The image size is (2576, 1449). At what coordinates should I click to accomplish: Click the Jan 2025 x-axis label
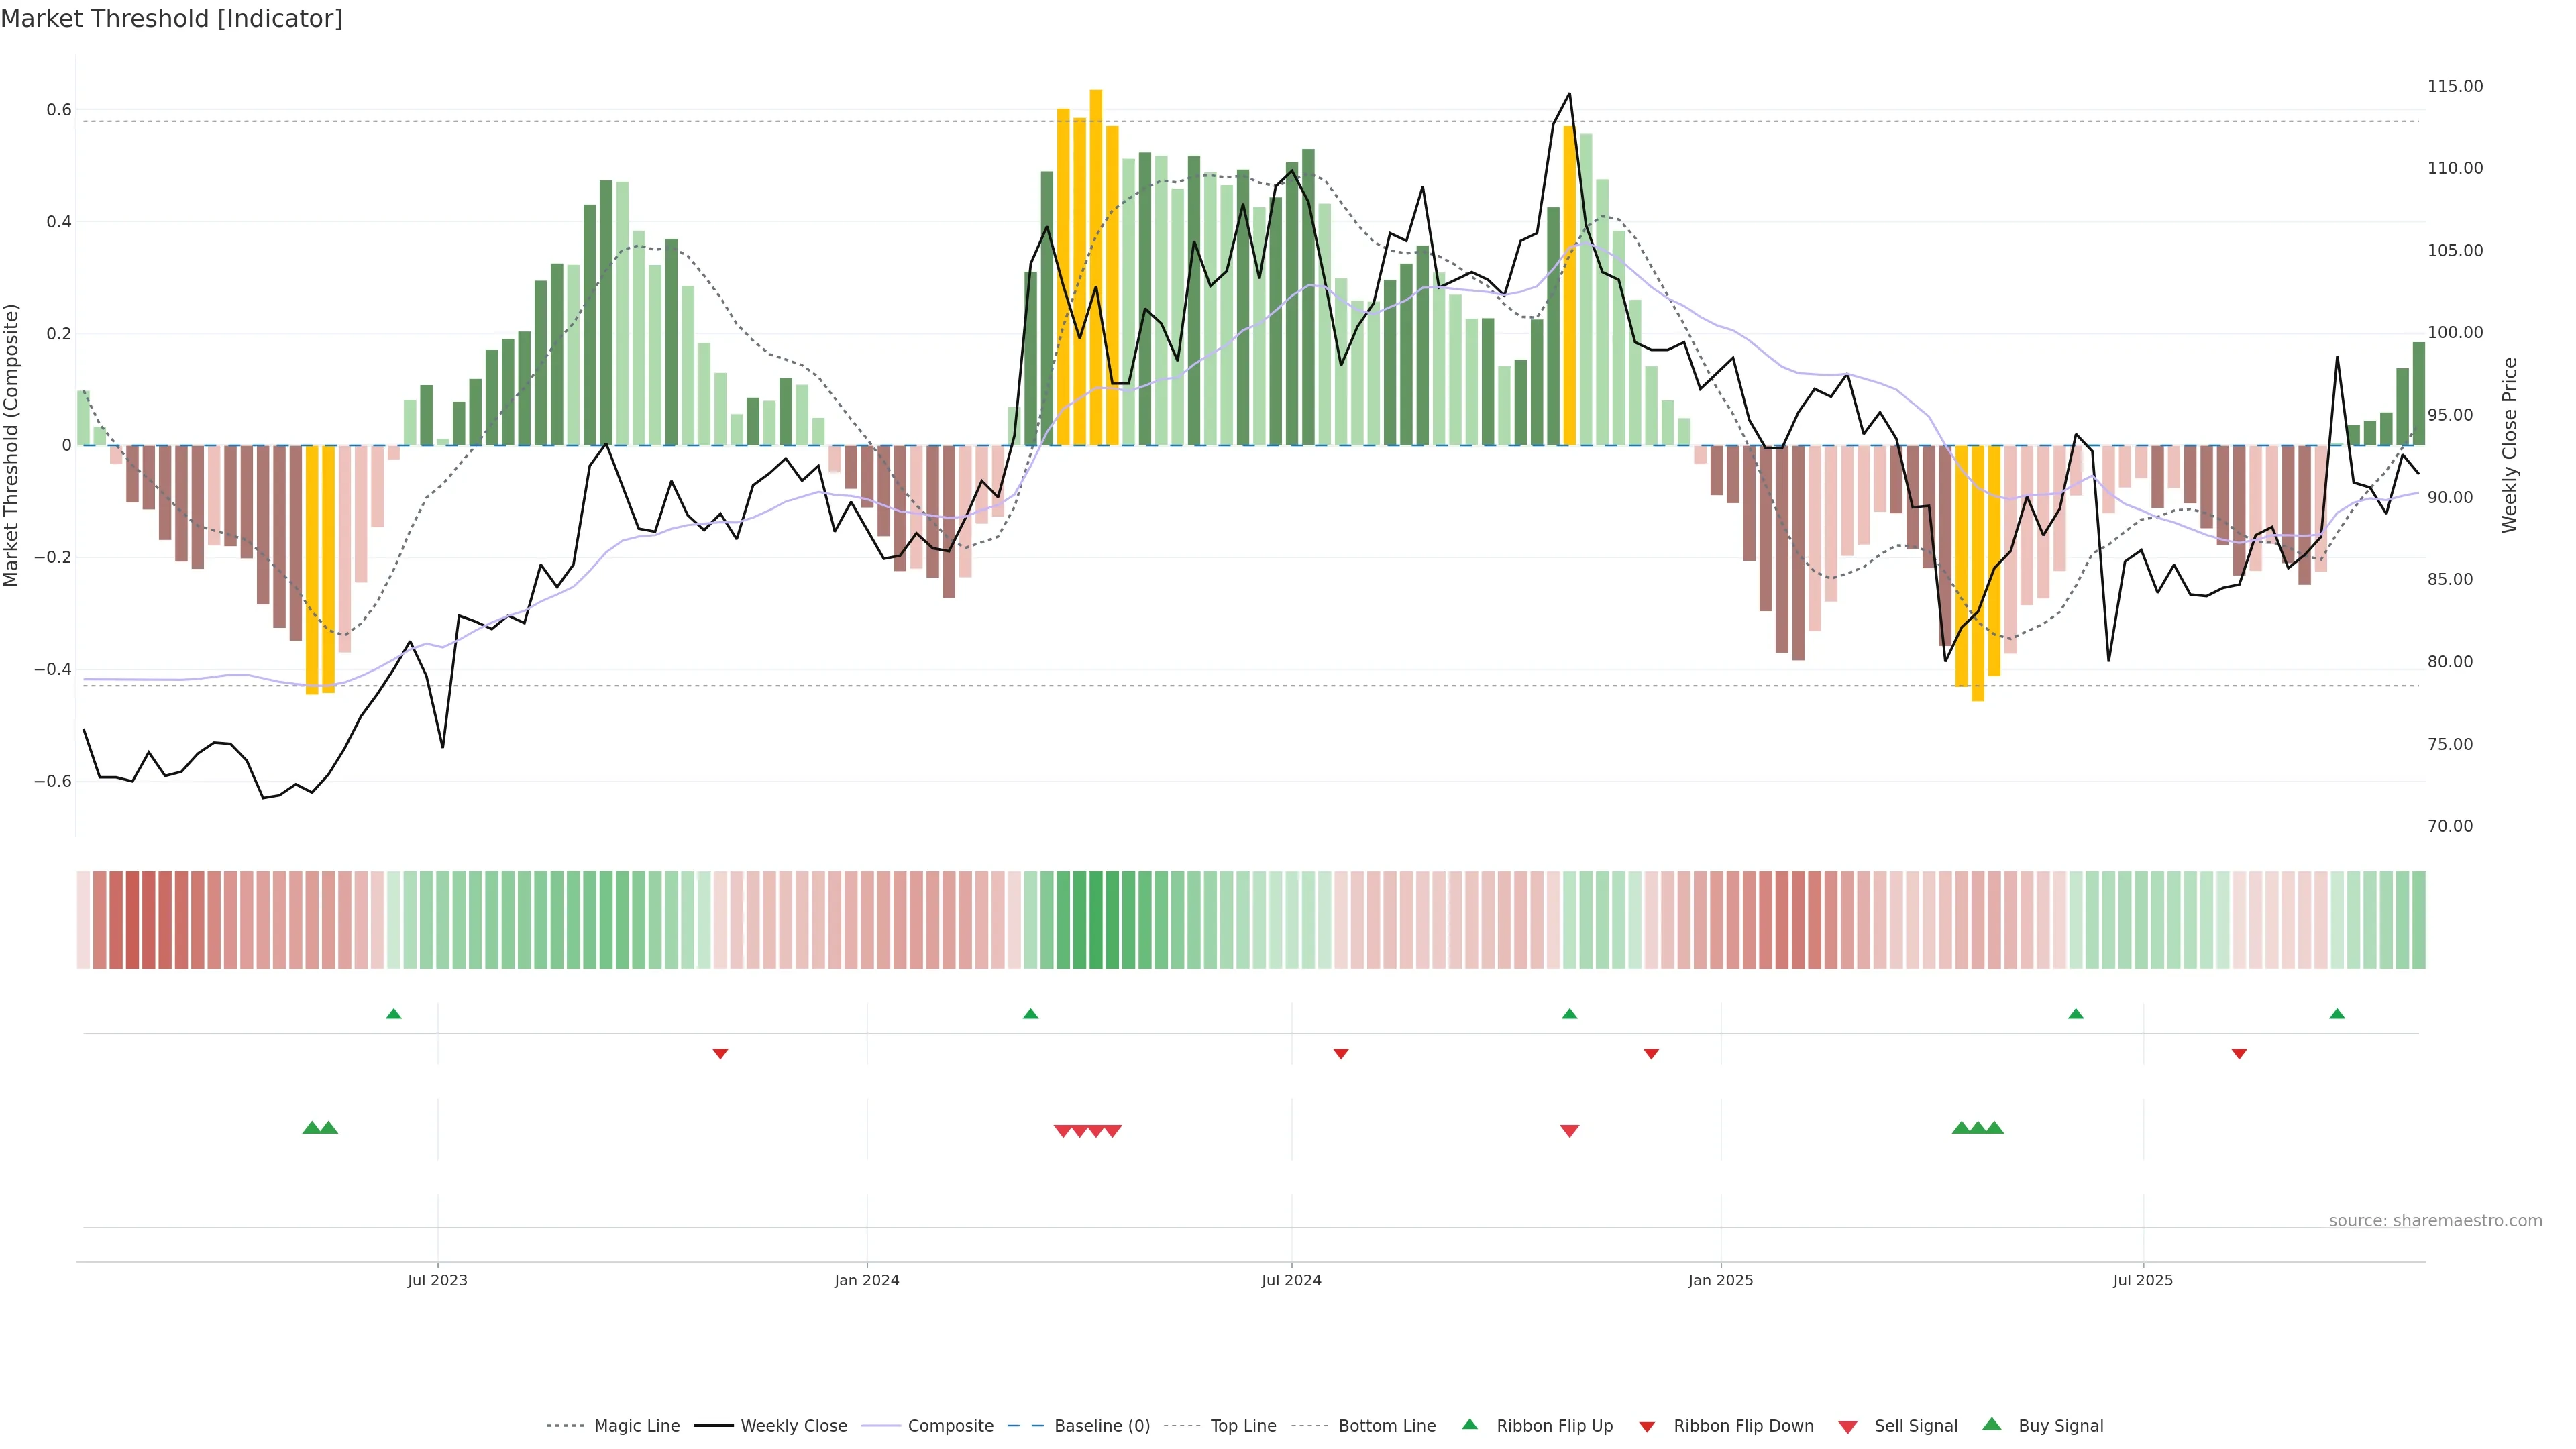1720,1280
